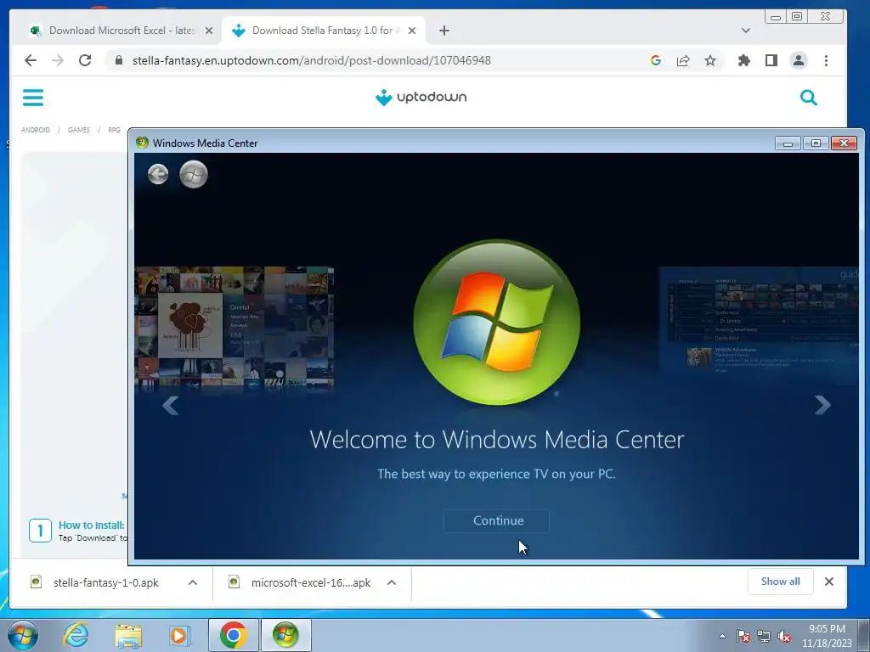Open ANDROID breadcrumb link
This screenshot has width=870, height=652.
36,130
